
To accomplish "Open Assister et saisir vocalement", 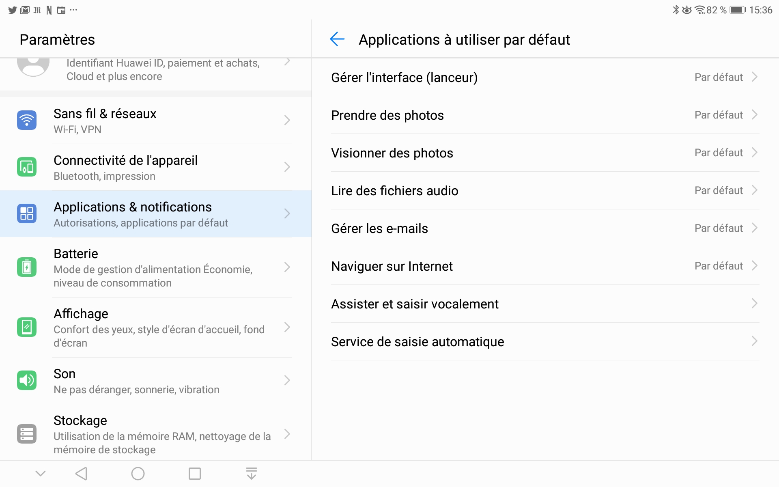I will click(545, 304).
